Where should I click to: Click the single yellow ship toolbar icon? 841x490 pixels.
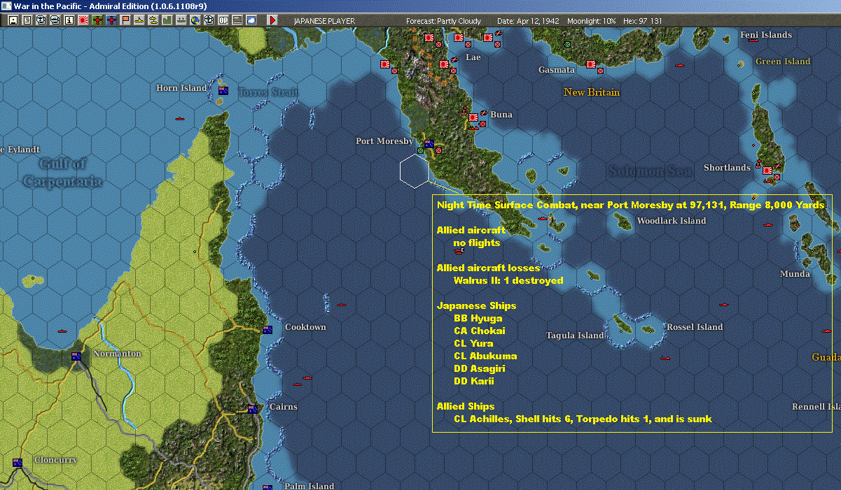coord(139,20)
